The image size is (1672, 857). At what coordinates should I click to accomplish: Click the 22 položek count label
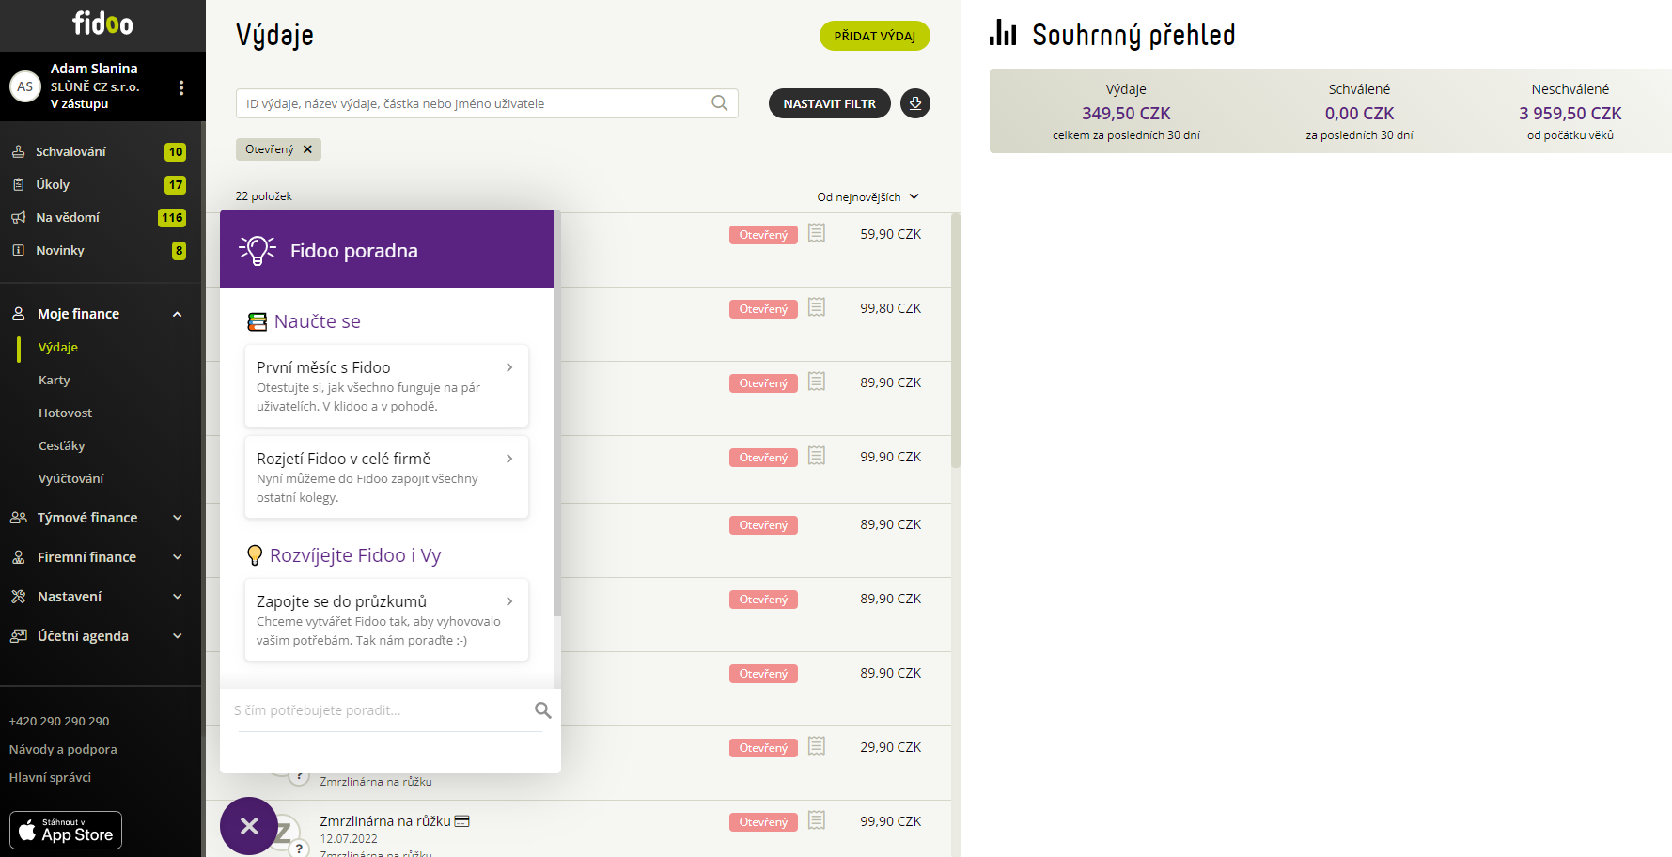(263, 196)
